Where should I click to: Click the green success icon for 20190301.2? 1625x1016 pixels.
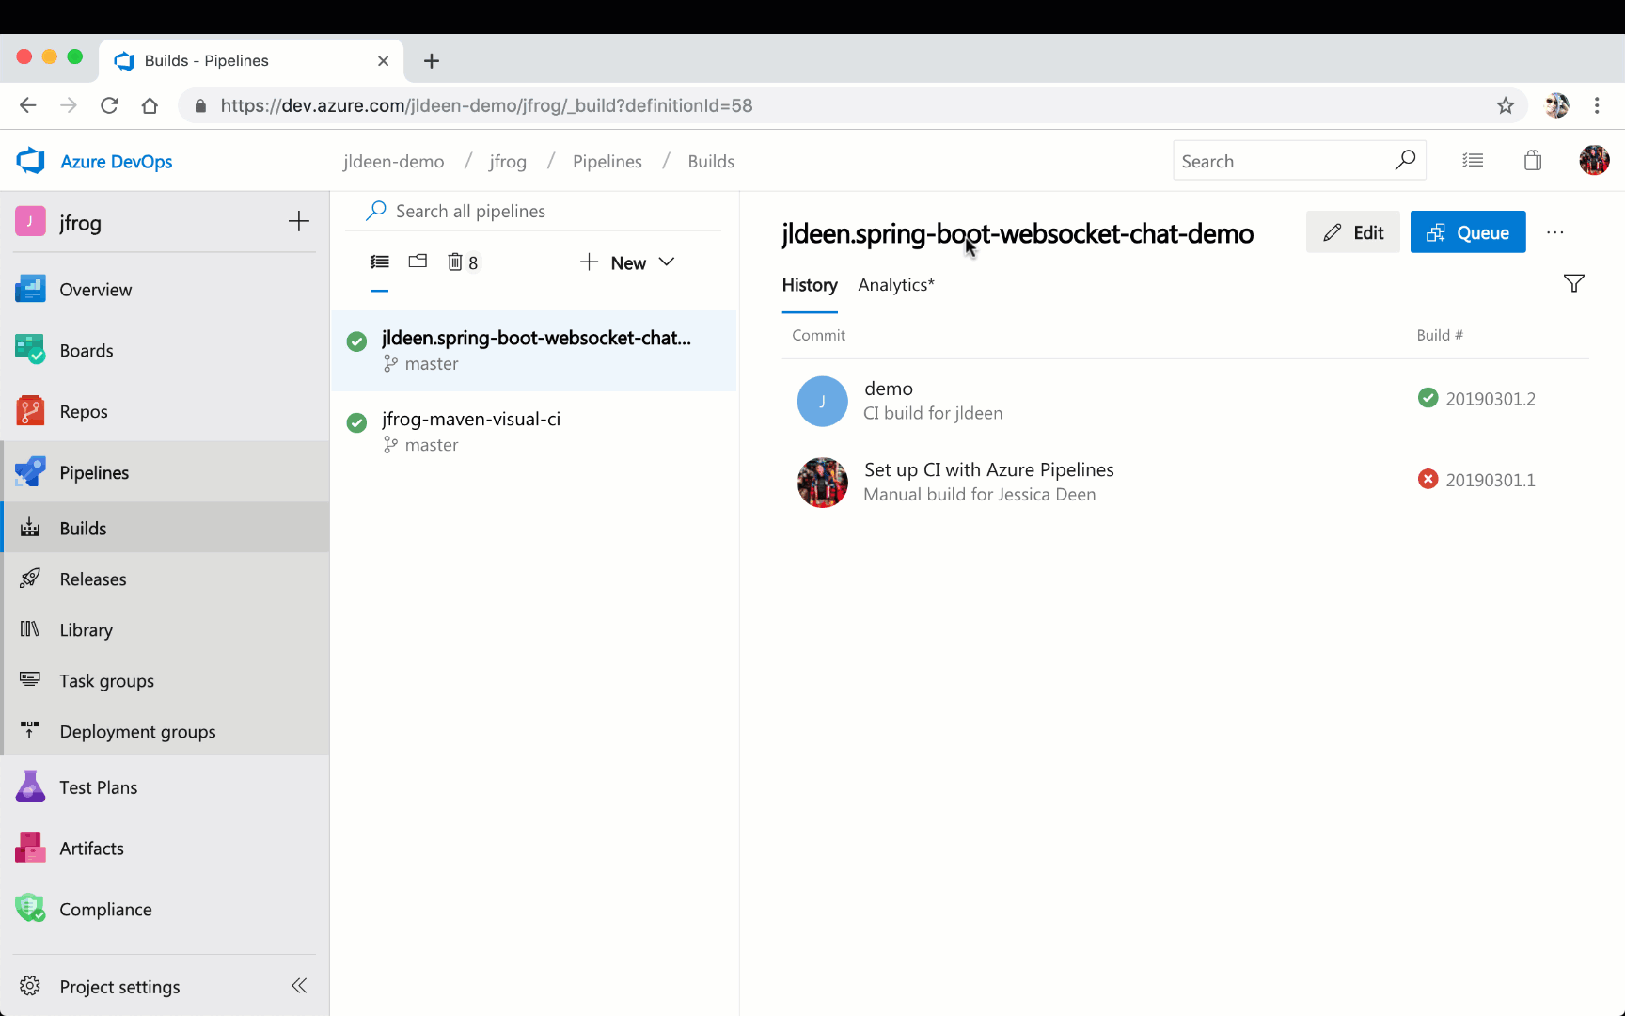1428,398
